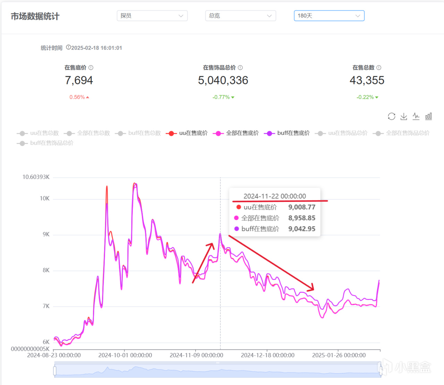Open the 总览 dropdown
This screenshot has height=385, width=444.
click(x=241, y=16)
